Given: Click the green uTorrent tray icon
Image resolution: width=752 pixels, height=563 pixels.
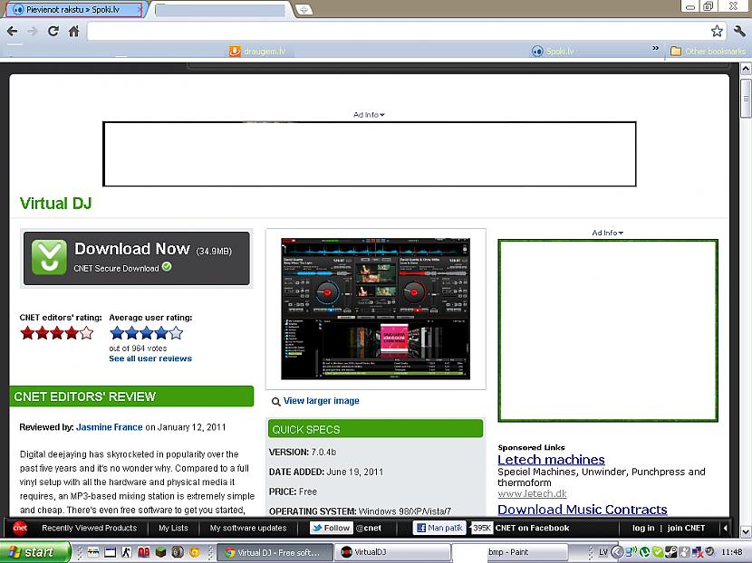Looking at the screenshot, I should pyautogui.click(x=644, y=552).
